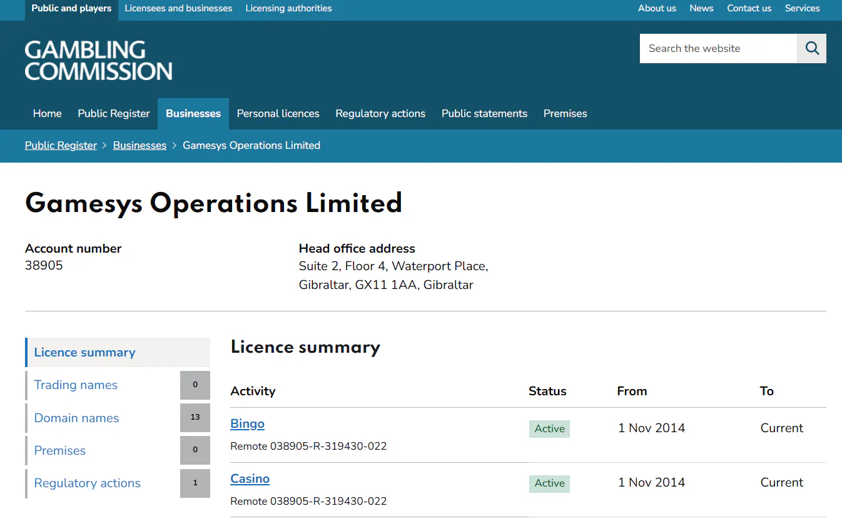
Task: Click the Account number label
Action: pyautogui.click(x=73, y=248)
